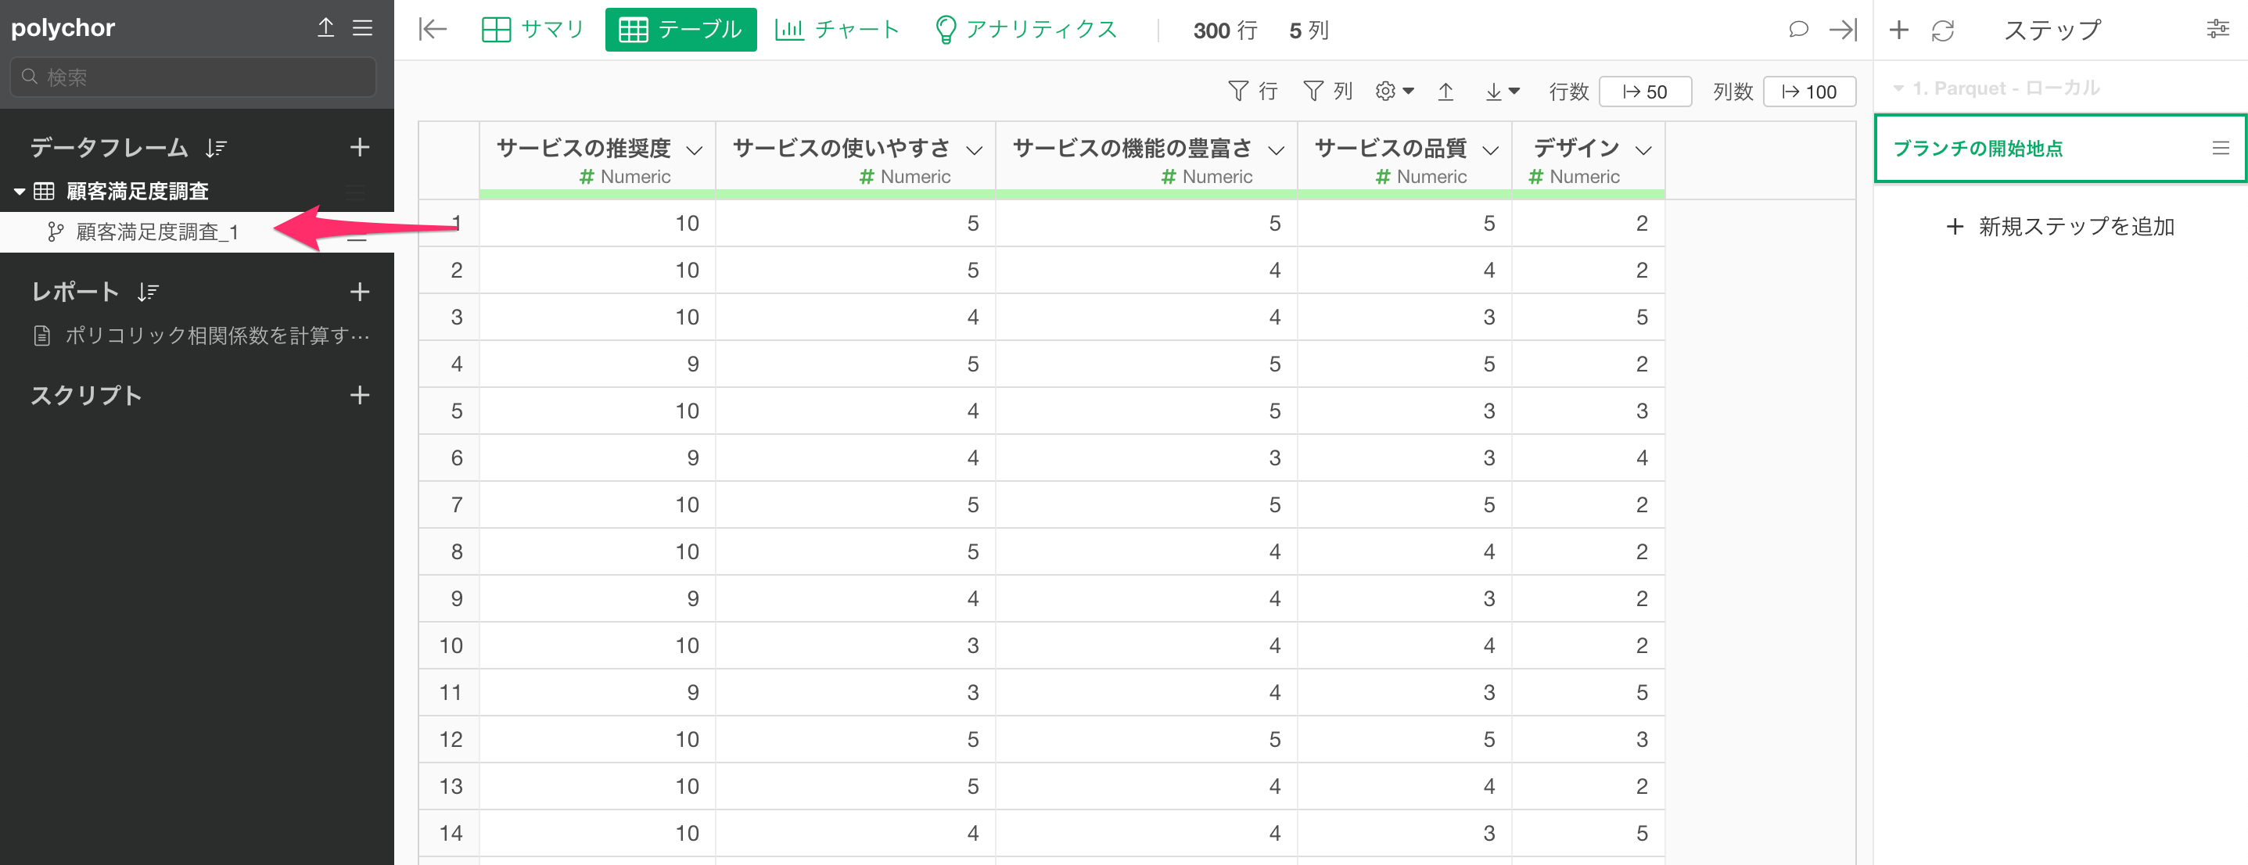Open the サービスの推奨度 column dropdown
Screen dimensions: 2248x865
tap(695, 150)
